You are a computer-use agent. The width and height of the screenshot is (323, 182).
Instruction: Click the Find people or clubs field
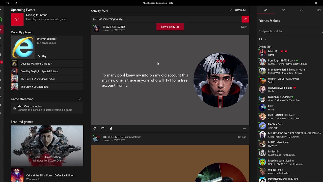[x=290, y=31]
